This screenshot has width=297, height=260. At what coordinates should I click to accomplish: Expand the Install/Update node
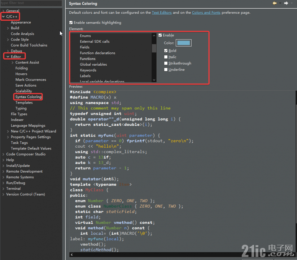click(3, 166)
